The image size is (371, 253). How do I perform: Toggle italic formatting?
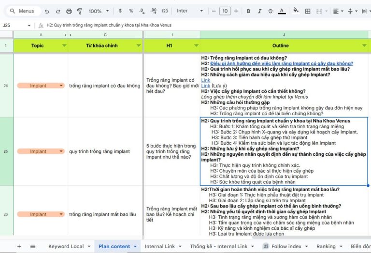259,11
